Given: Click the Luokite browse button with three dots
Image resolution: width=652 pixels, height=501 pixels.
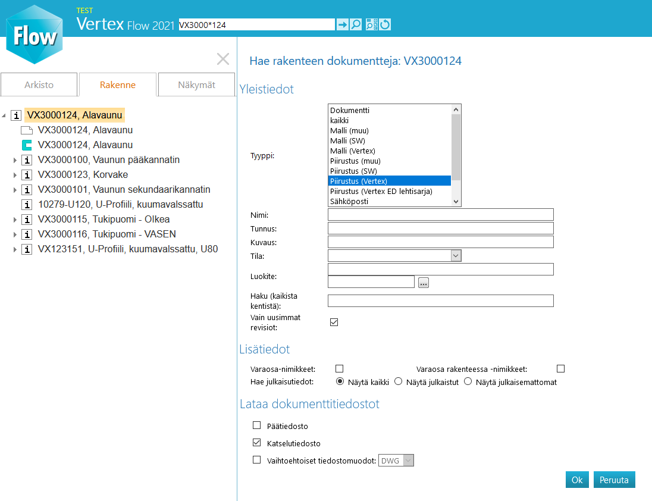Looking at the screenshot, I should pyautogui.click(x=424, y=283).
